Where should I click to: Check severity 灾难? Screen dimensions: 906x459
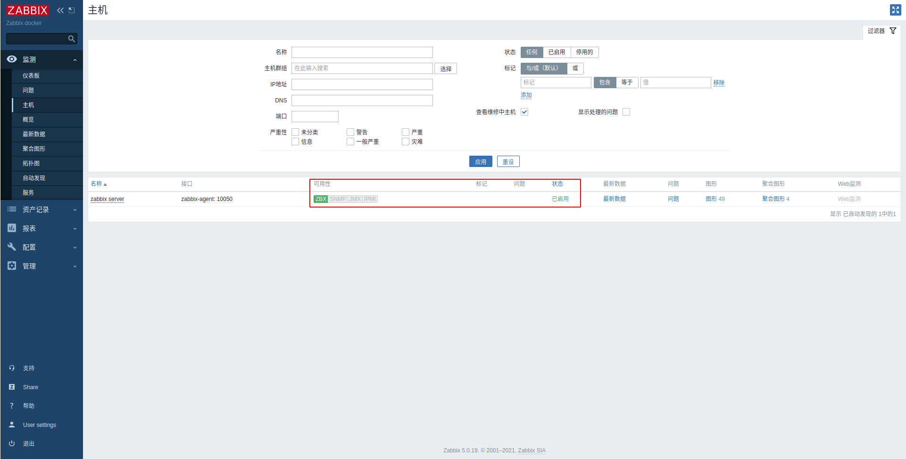406,142
